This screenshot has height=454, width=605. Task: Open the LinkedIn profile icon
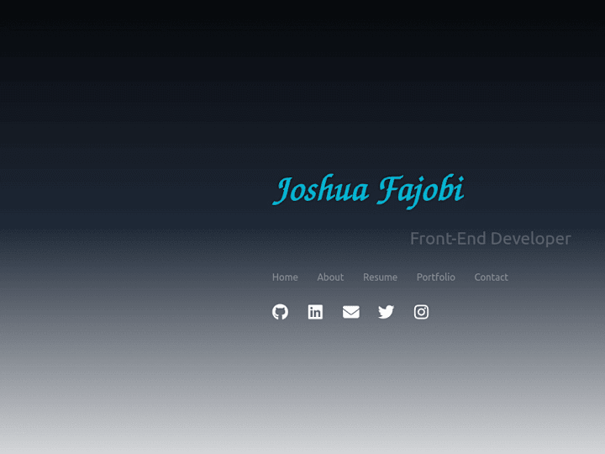pos(315,312)
